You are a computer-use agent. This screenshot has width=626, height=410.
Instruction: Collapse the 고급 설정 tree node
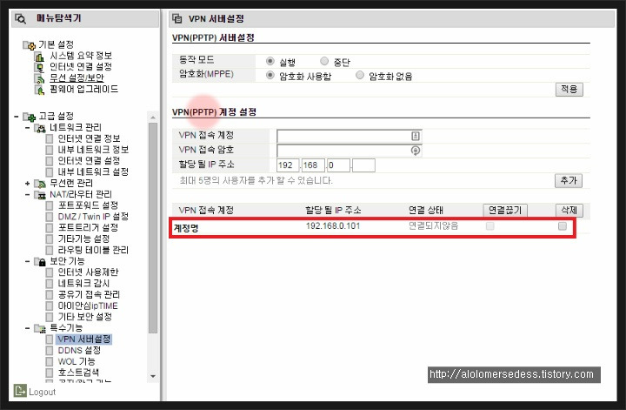pyautogui.click(x=17, y=117)
